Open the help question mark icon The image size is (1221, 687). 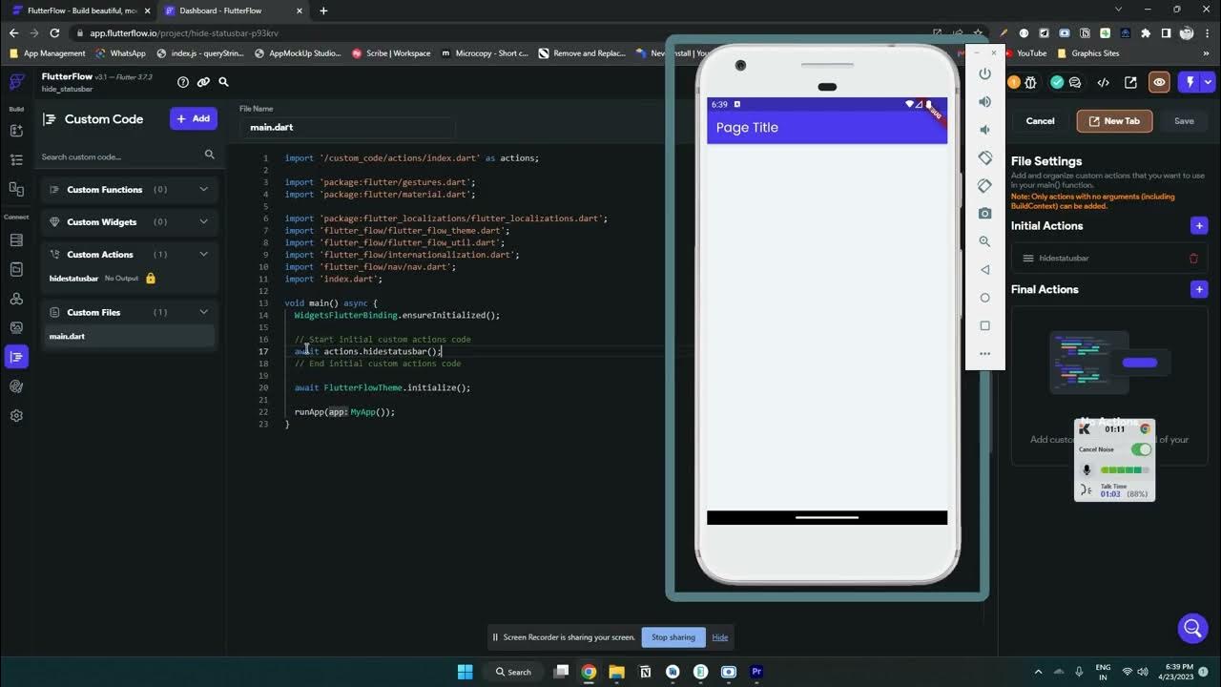coord(183,82)
